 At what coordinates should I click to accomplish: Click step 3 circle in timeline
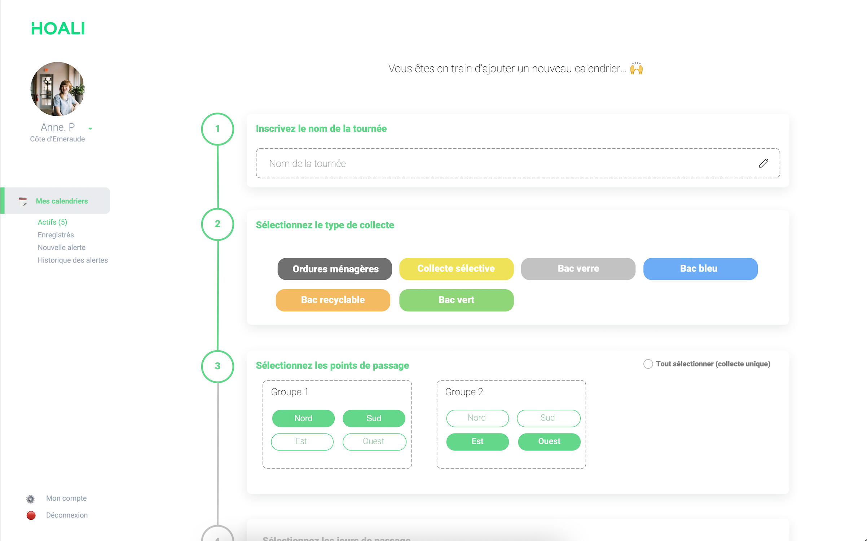[x=217, y=366]
